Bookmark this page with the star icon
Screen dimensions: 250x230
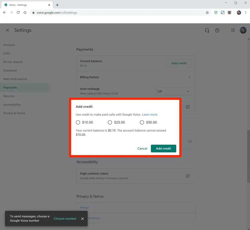pyautogui.click(x=207, y=13)
